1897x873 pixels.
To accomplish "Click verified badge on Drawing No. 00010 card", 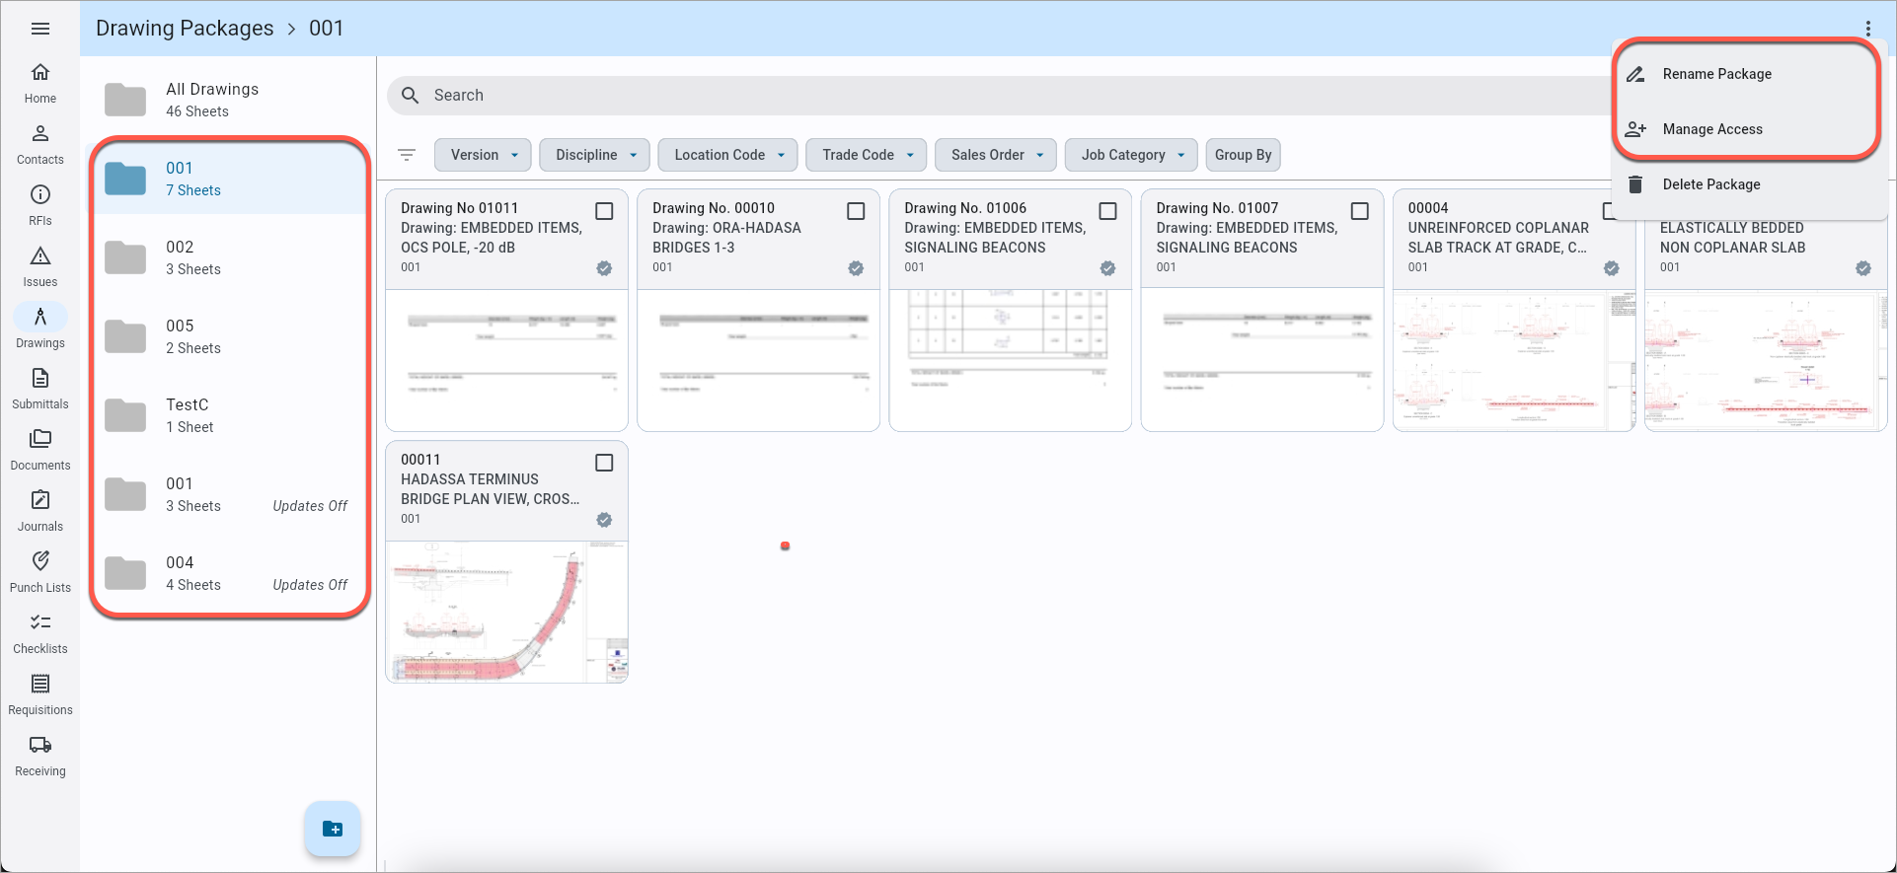I will tap(856, 268).
